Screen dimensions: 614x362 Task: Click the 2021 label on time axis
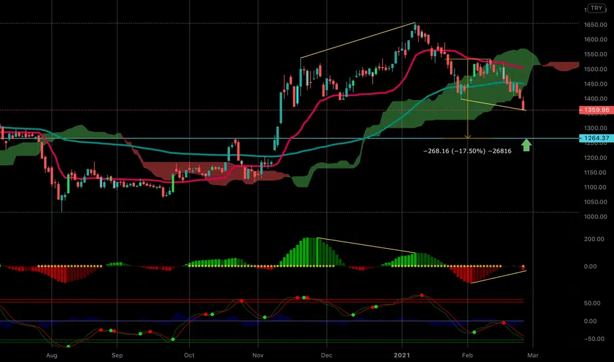402,355
